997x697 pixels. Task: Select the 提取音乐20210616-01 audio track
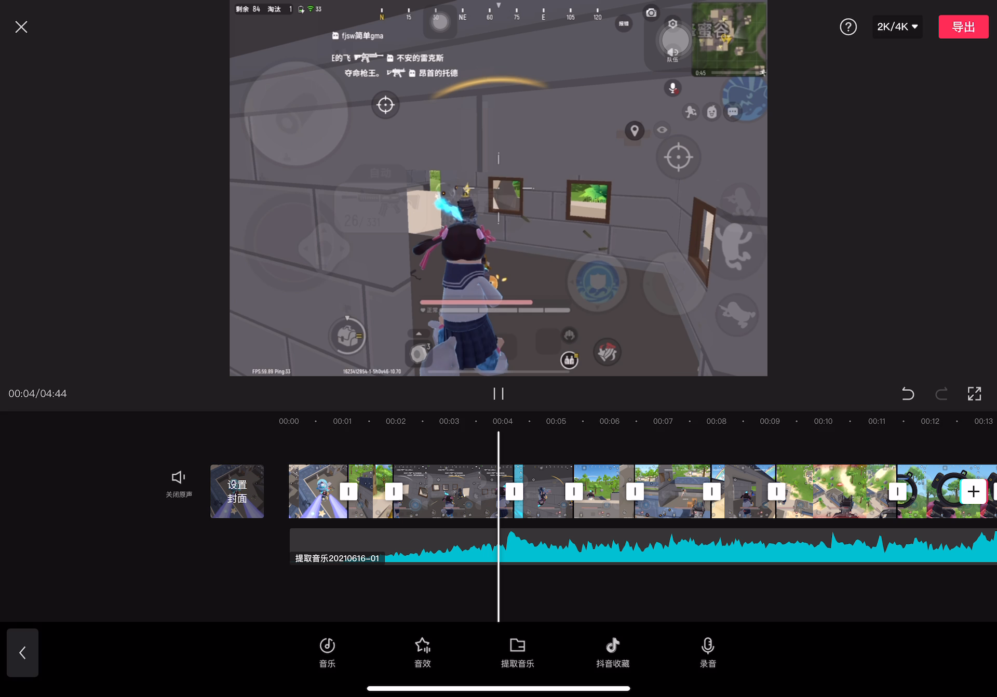tap(643, 546)
